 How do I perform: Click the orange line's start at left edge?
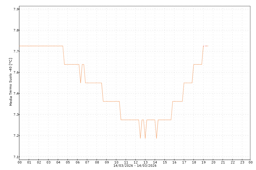tap(20, 46)
